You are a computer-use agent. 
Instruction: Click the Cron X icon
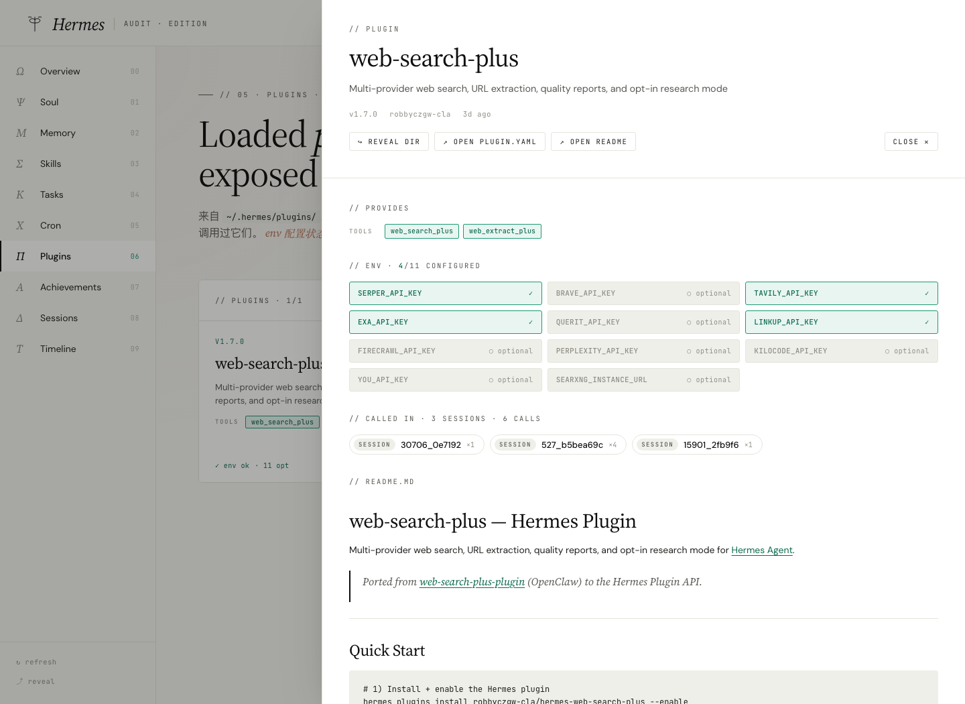point(20,225)
